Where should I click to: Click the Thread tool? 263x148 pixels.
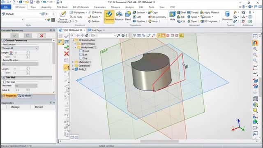coord(193,12)
